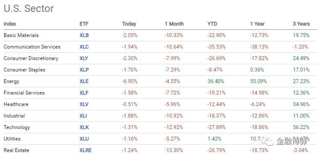Open the XLF ETF link

84,93
